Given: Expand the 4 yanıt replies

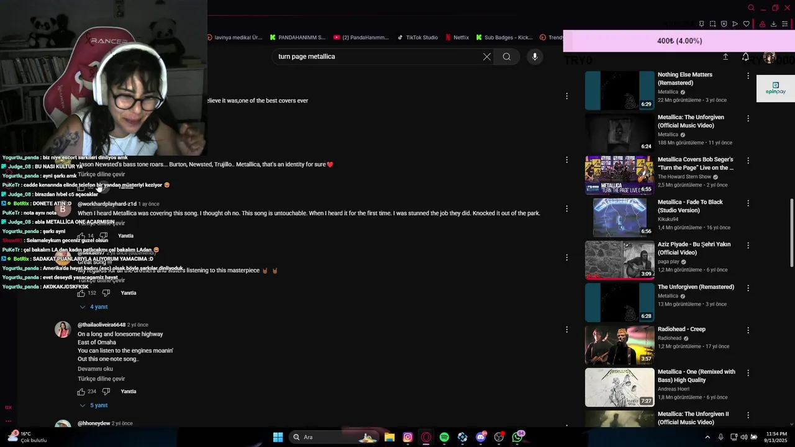Looking at the screenshot, I should tap(93, 307).
